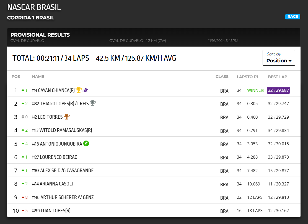Viewport: 308px width, 224px height.
Task: Click the silver trophy icon beside Thiago Lopes
Action: (x=93, y=103)
